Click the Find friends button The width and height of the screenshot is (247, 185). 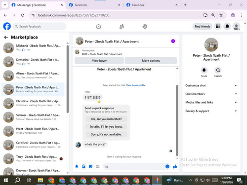[x=203, y=26]
